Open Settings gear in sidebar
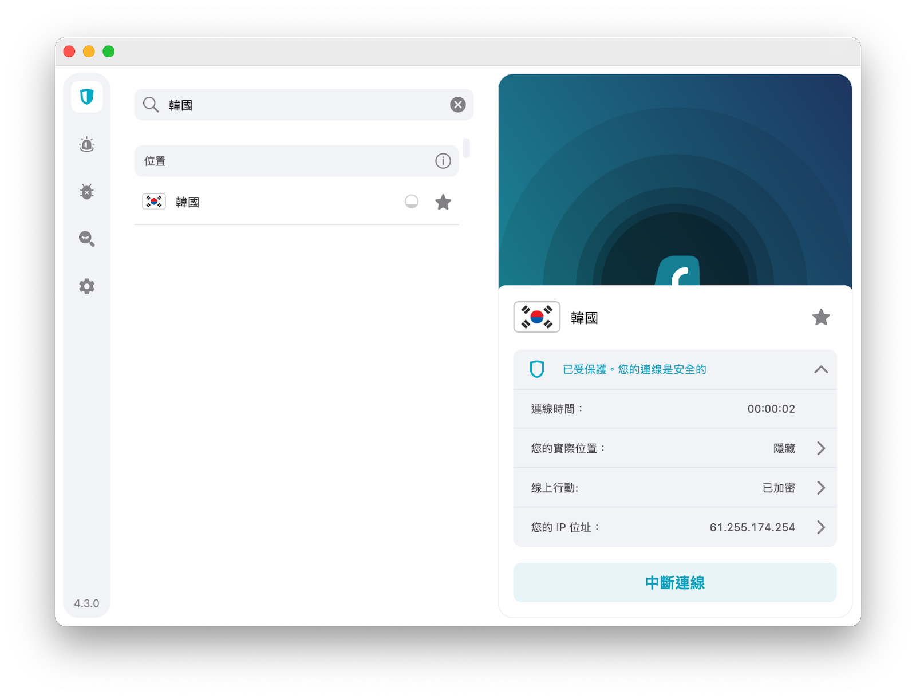 click(x=87, y=286)
